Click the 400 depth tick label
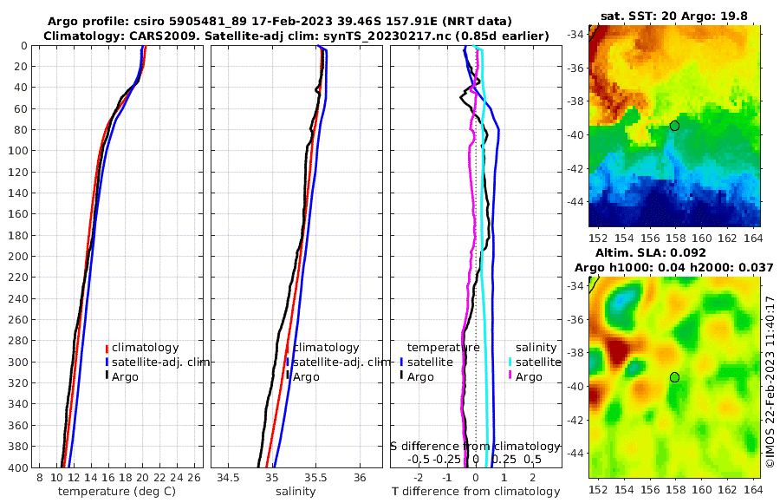 coord(17,467)
